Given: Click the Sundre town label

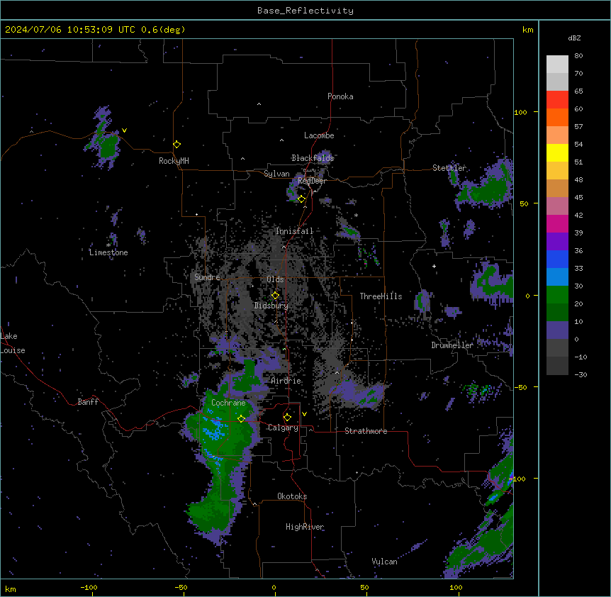Looking at the screenshot, I should (x=207, y=277).
